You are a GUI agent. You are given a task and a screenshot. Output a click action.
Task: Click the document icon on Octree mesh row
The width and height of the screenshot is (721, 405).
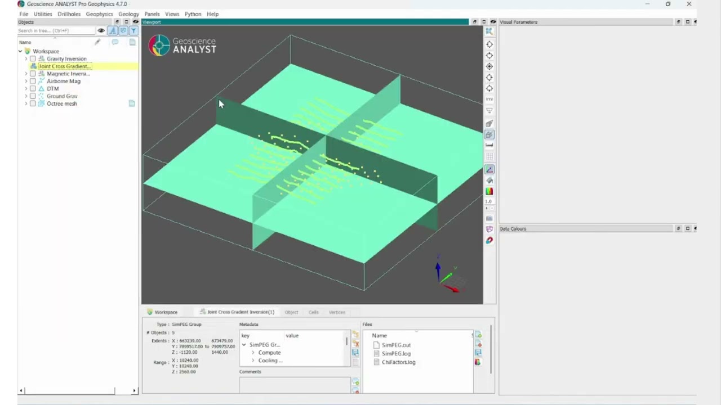coord(132,103)
